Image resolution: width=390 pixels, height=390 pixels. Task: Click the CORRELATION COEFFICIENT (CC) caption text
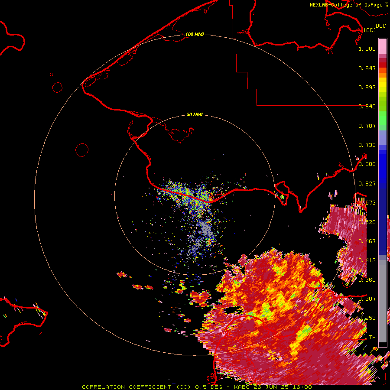pos(137,387)
